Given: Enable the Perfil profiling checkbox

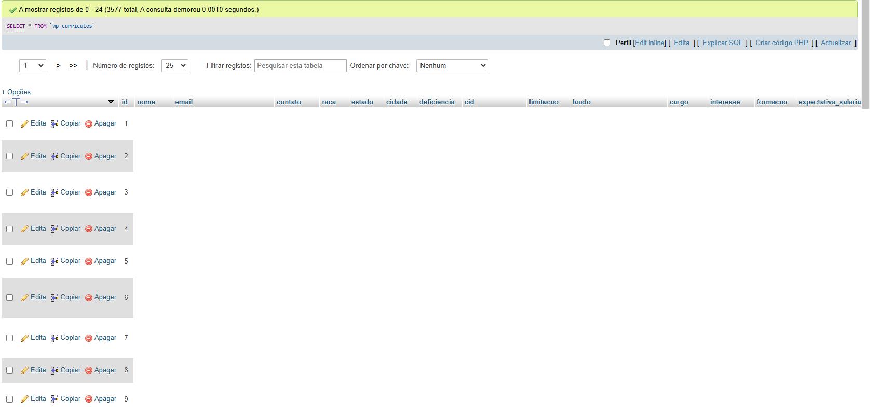Looking at the screenshot, I should pyautogui.click(x=607, y=43).
